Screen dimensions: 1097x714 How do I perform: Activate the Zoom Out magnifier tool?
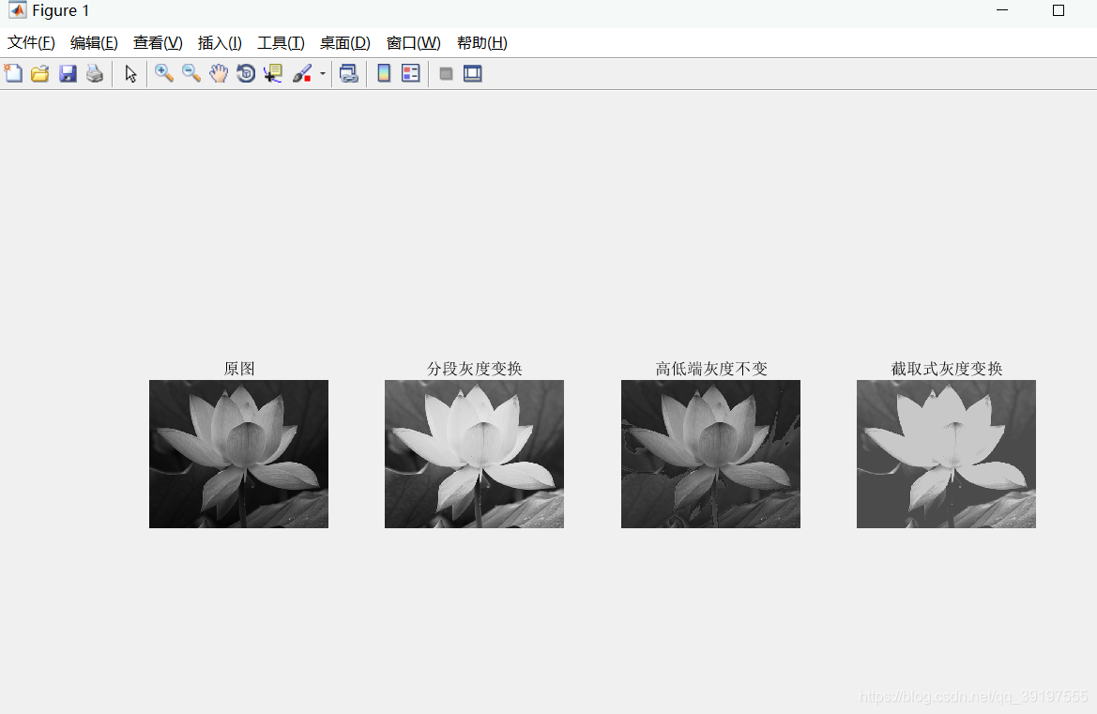(191, 73)
